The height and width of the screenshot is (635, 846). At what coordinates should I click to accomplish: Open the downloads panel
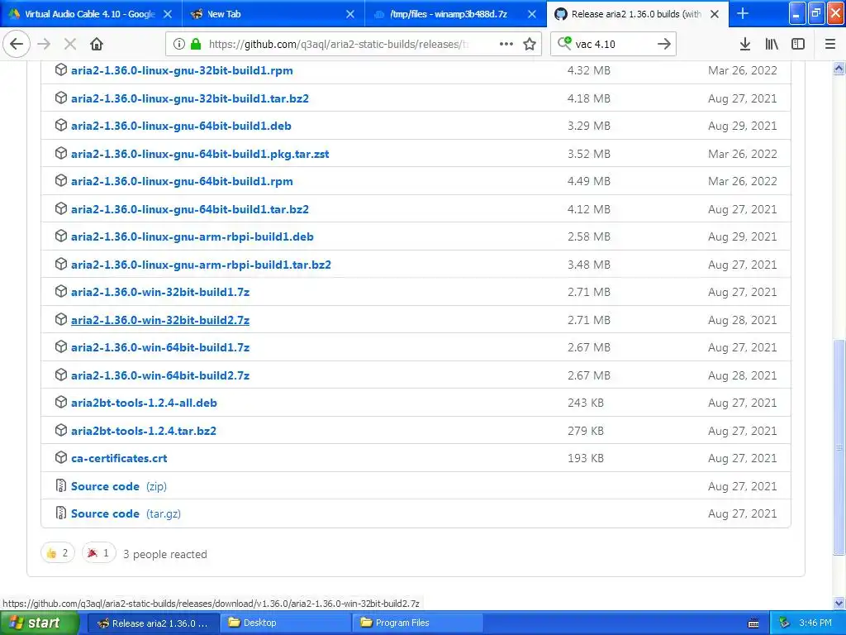tap(744, 44)
